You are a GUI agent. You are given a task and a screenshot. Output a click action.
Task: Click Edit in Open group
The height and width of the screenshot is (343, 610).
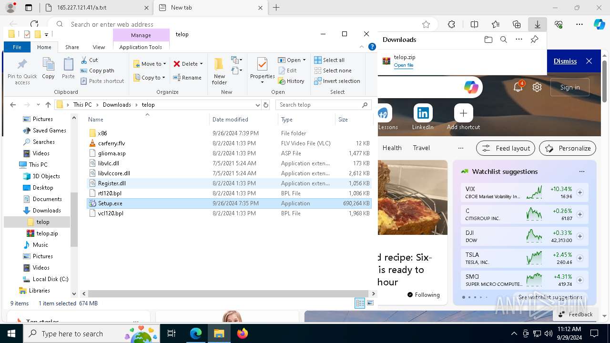(x=287, y=71)
